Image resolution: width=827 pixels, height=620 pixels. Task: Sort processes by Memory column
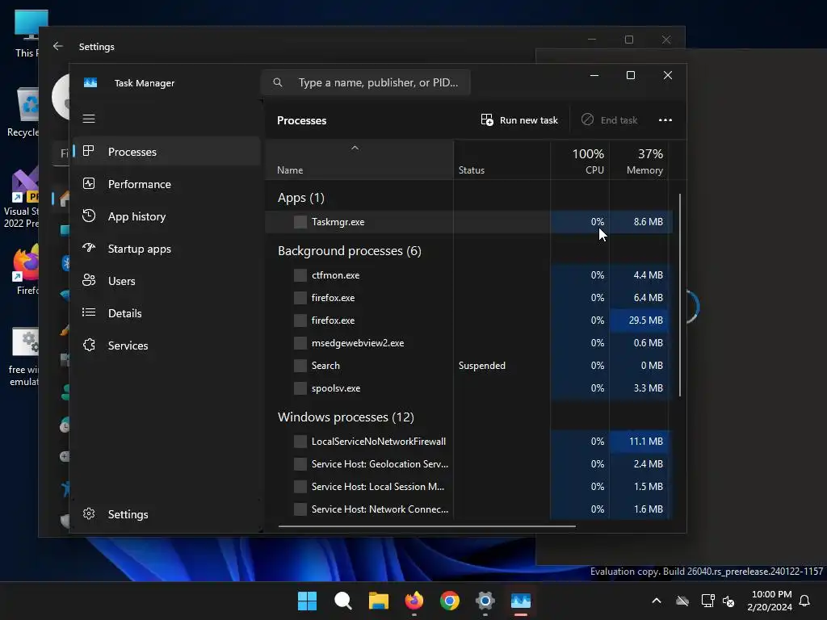(x=639, y=161)
